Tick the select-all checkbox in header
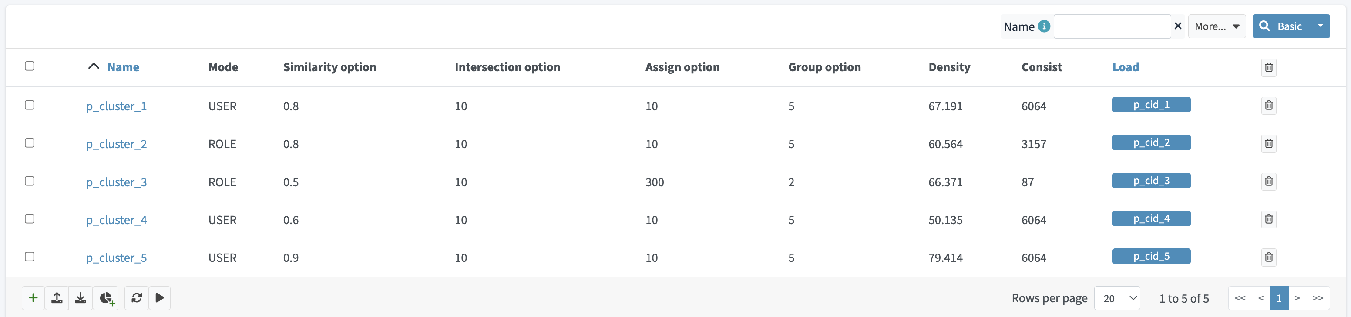1351x317 pixels. click(x=30, y=66)
